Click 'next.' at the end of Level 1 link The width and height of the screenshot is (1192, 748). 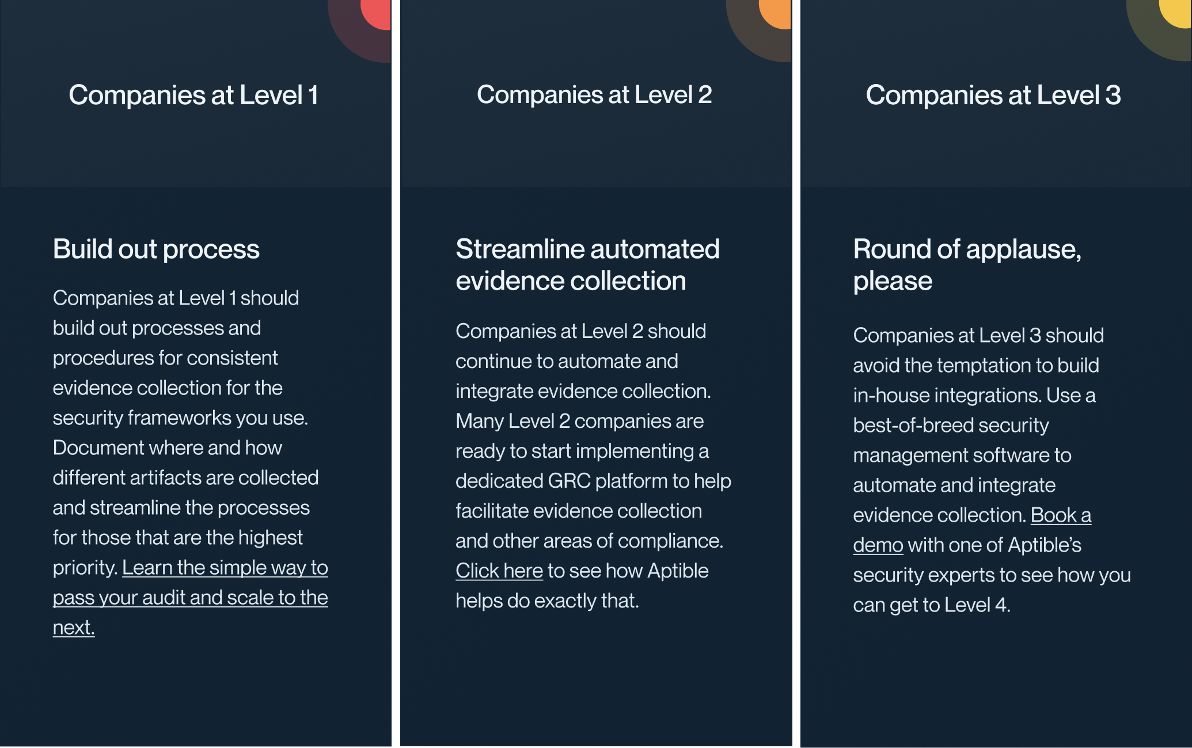coord(74,627)
